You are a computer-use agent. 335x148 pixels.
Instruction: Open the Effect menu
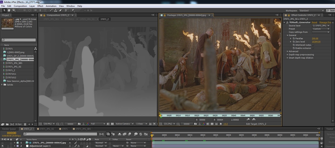coord(40,6)
